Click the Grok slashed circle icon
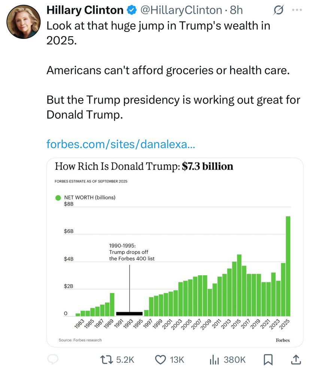This screenshot has height=374, width=310. (278, 10)
